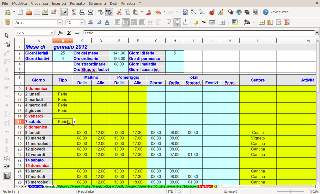
Task: Export the sheet directly as PDF
Action: (x=74, y=12)
